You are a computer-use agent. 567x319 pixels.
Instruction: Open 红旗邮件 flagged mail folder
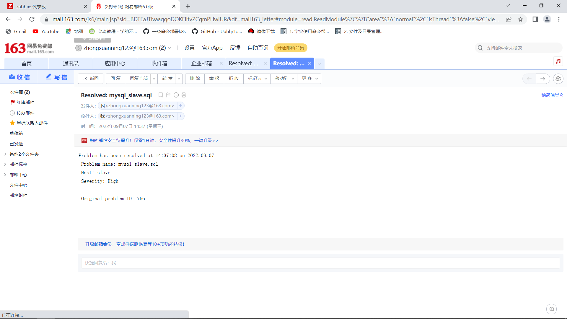(x=25, y=102)
